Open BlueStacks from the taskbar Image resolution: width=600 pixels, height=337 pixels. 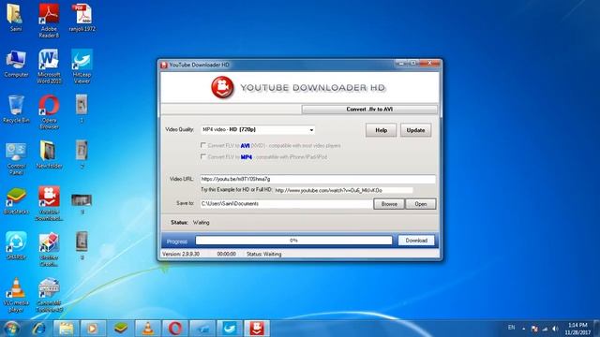[121, 329]
